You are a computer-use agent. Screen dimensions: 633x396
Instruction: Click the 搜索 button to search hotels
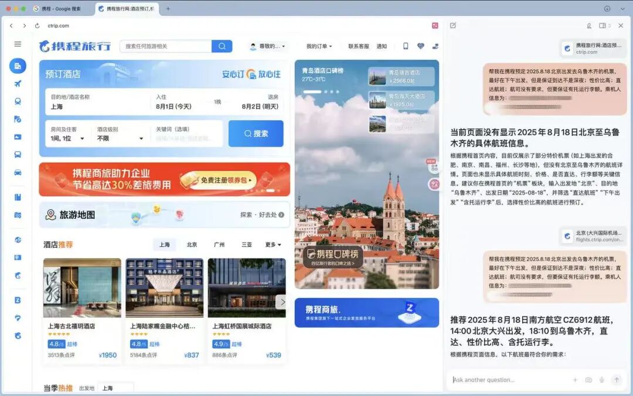(256, 133)
